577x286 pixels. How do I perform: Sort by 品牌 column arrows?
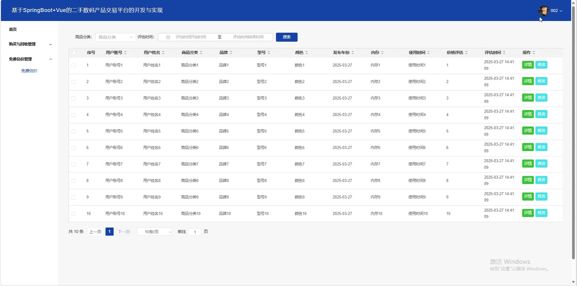(231, 53)
